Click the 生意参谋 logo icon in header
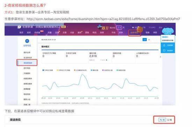Image resolution: width=192 pixels, height=127 pixels. pyautogui.click(x=19, y=27)
